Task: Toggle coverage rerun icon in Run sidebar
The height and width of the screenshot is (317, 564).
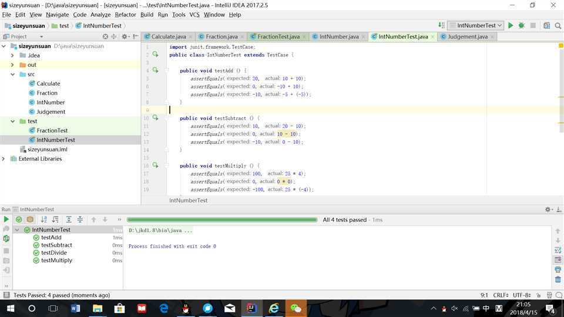Action: [x=6, y=238]
